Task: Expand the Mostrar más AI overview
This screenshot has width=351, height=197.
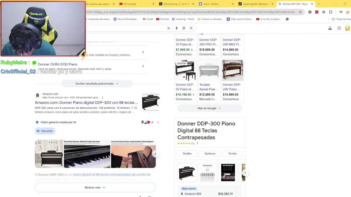Action: click(x=95, y=187)
